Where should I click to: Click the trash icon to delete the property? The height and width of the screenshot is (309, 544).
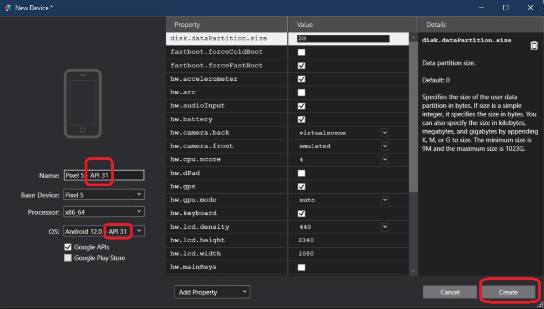click(534, 45)
